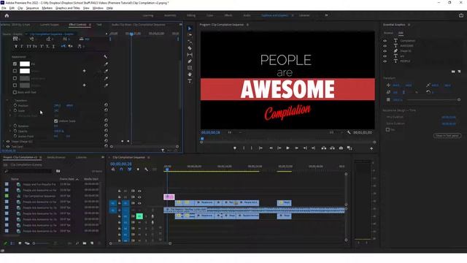Viewport: 467px width, 263px height.
Task: Click the Quick Export icon at top right
Action: tap(460, 15)
